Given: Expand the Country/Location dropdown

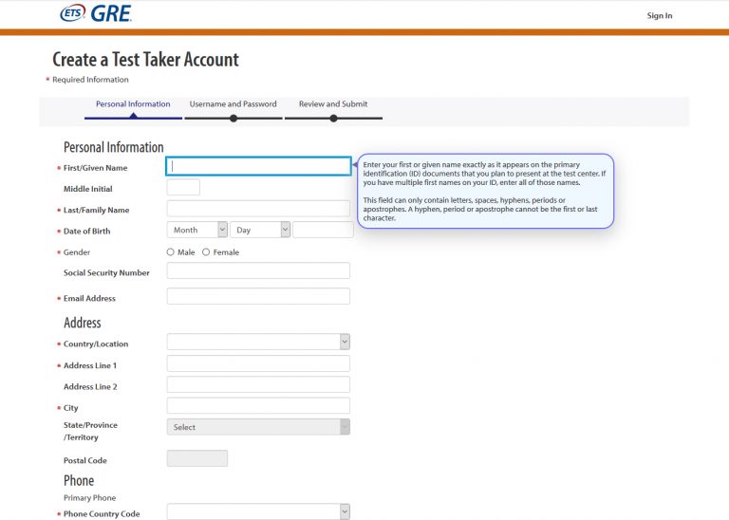Looking at the screenshot, I should (258, 342).
